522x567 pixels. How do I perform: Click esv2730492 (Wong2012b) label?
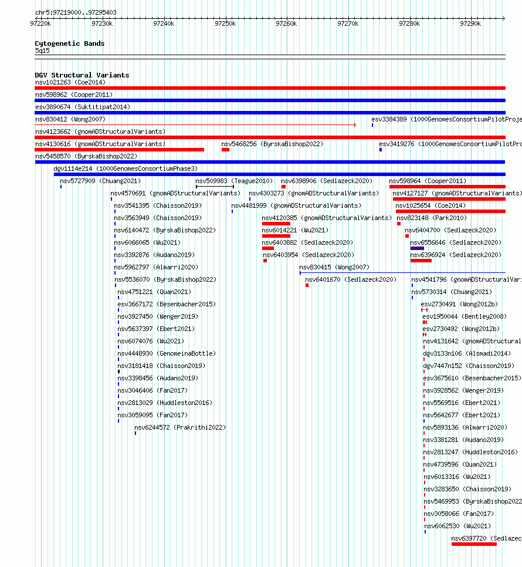[x=461, y=328]
